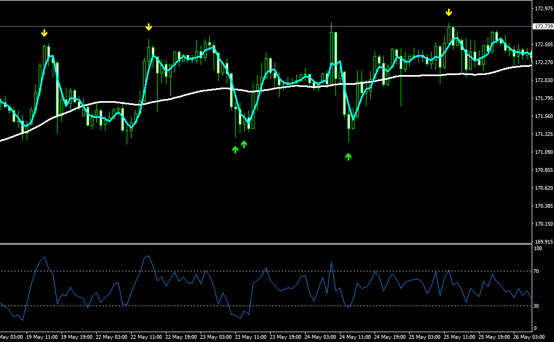This screenshot has width=554, height=342.
Task: Click the 19 May 19:00 time label
Action: click(x=77, y=337)
